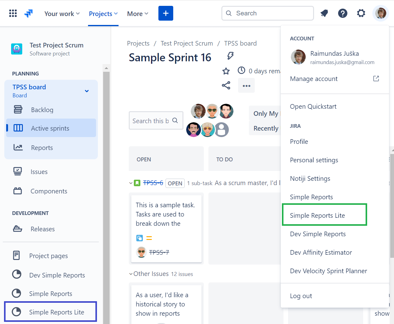Image resolution: width=394 pixels, height=324 pixels.
Task: Click the share icon below the star
Action: tap(226, 85)
